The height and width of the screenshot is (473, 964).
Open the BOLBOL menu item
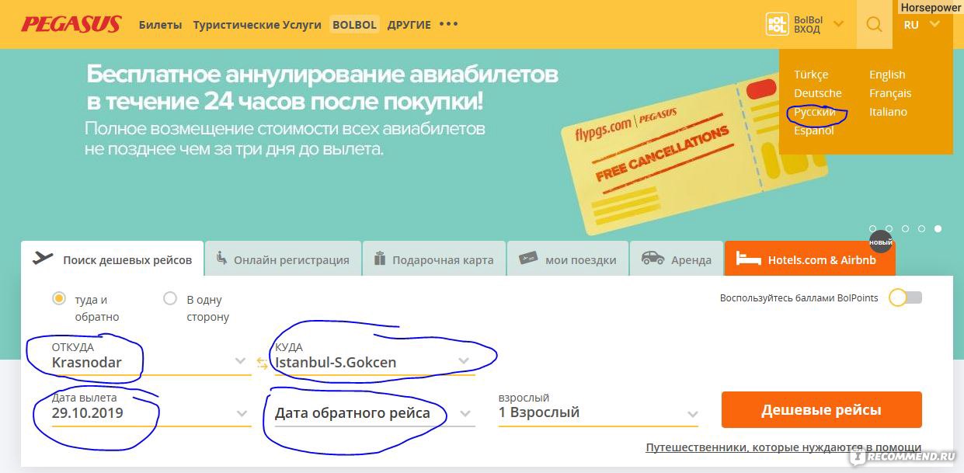click(x=354, y=25)
